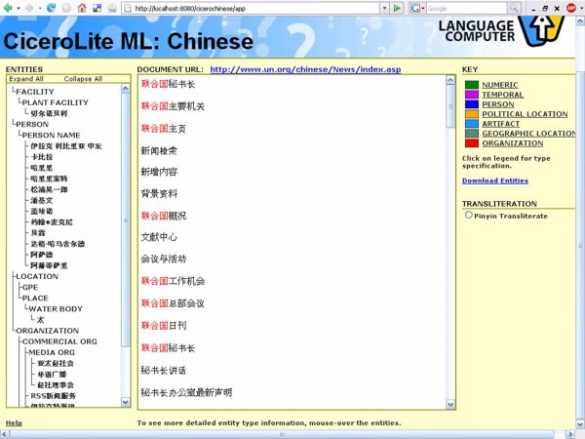Click the 文献中心 line in document
The height and width of the screenshot is (439, 585).
pyautogui.click(x=159, y=237)
